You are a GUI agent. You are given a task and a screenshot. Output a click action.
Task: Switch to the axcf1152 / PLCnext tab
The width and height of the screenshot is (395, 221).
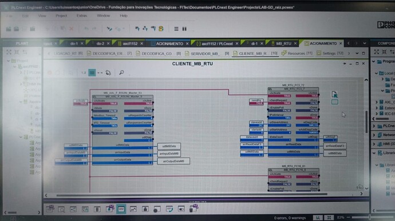(217, 43)
